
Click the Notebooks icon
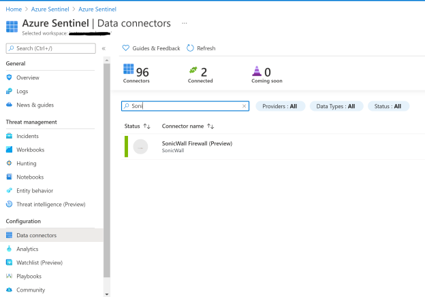click(10, 177)
